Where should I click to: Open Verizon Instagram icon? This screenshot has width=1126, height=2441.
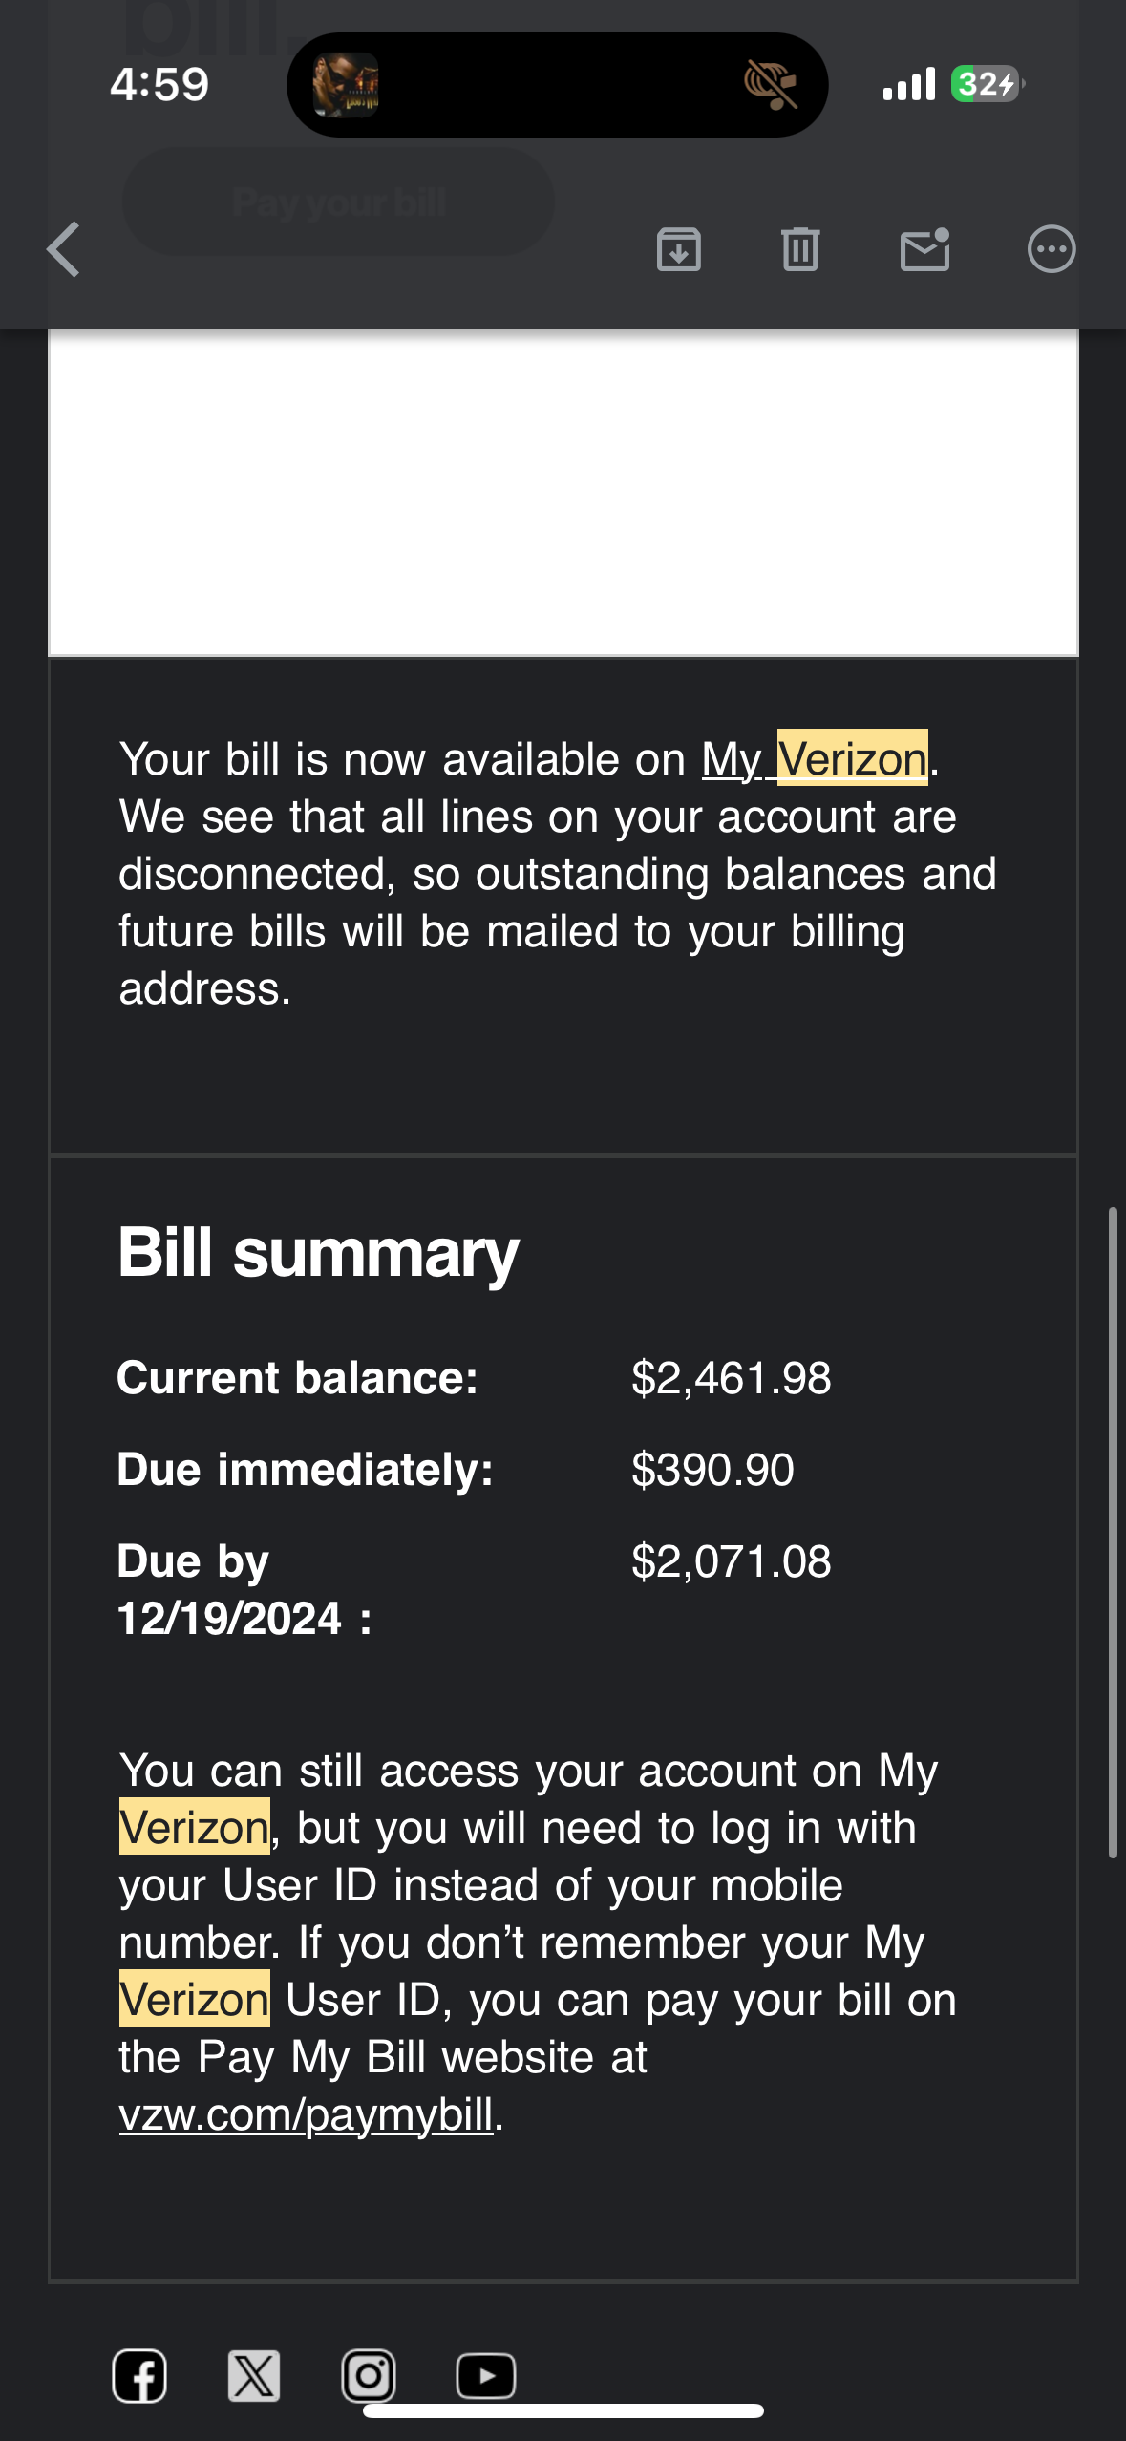tap(369, 2376)
